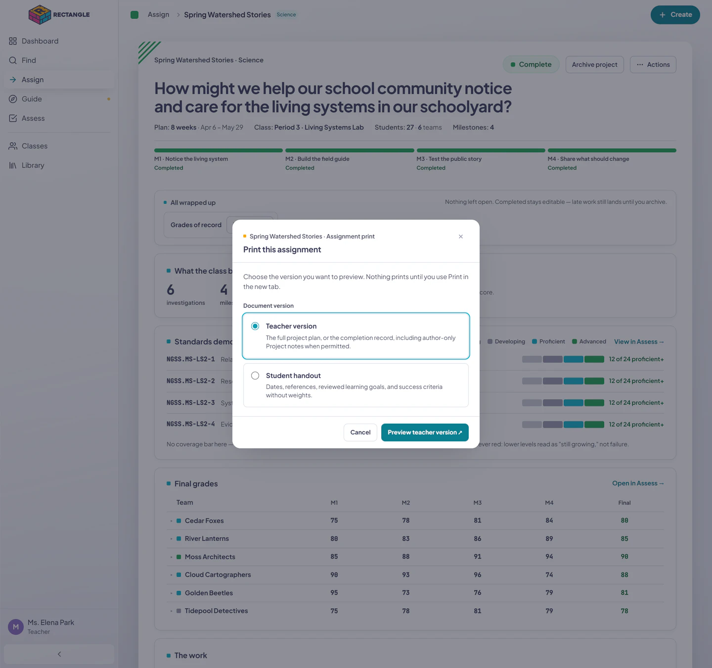Image resolution: width=712 pixels, height=668 pixels.
Task: Click the Complete status pill
Action: click(531, 65)
